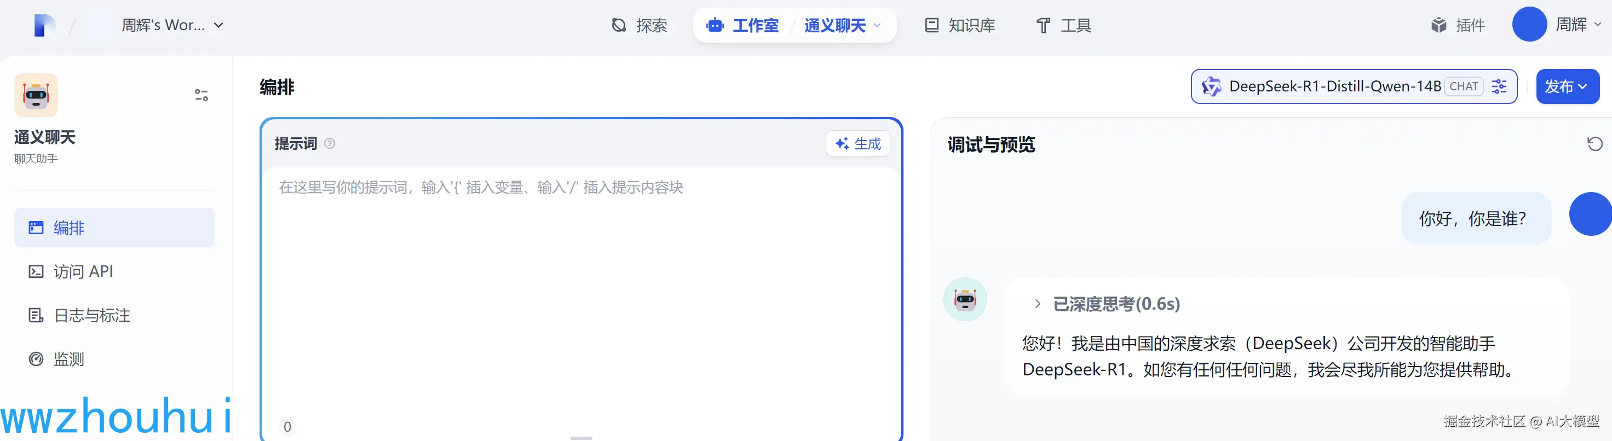
Task: Open the 通义聊天 app switcher dropdown
Action: 843,26
